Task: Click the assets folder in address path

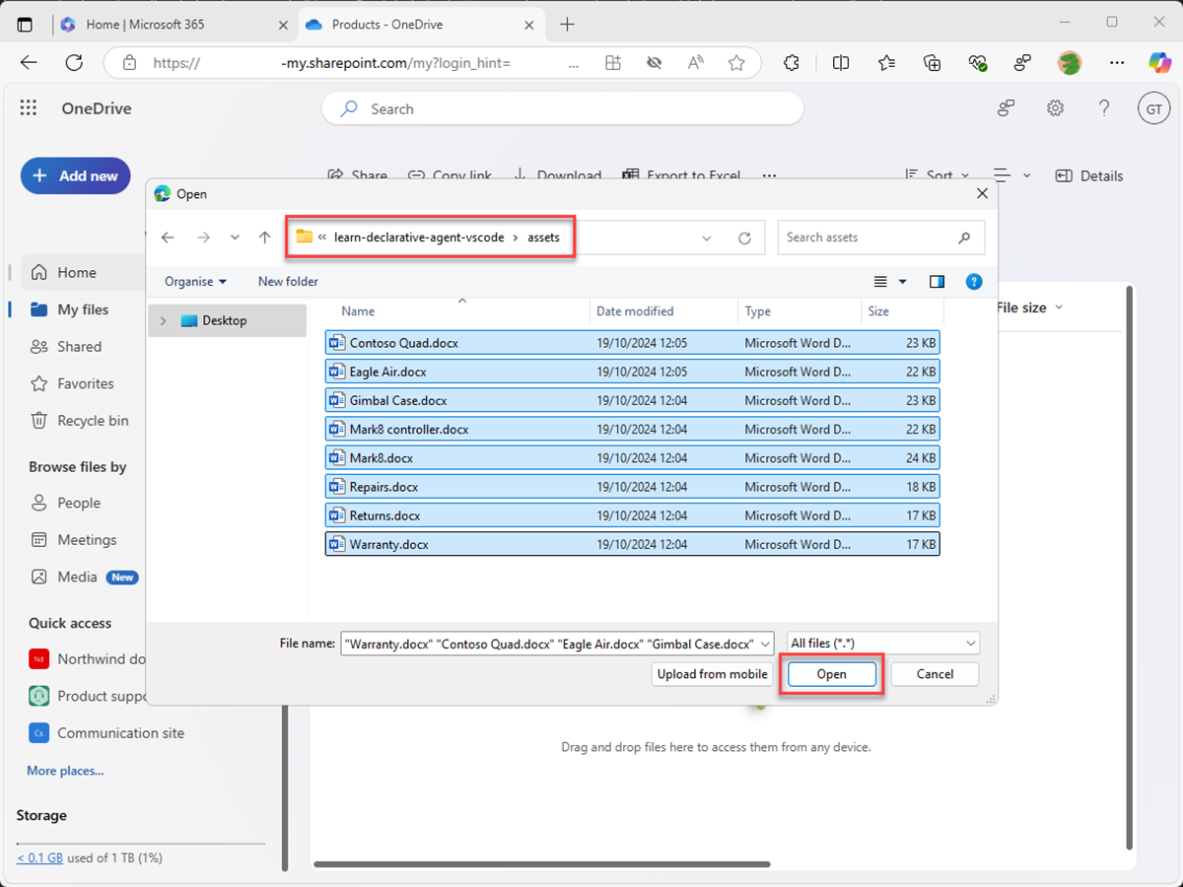Action: [543, 238]
